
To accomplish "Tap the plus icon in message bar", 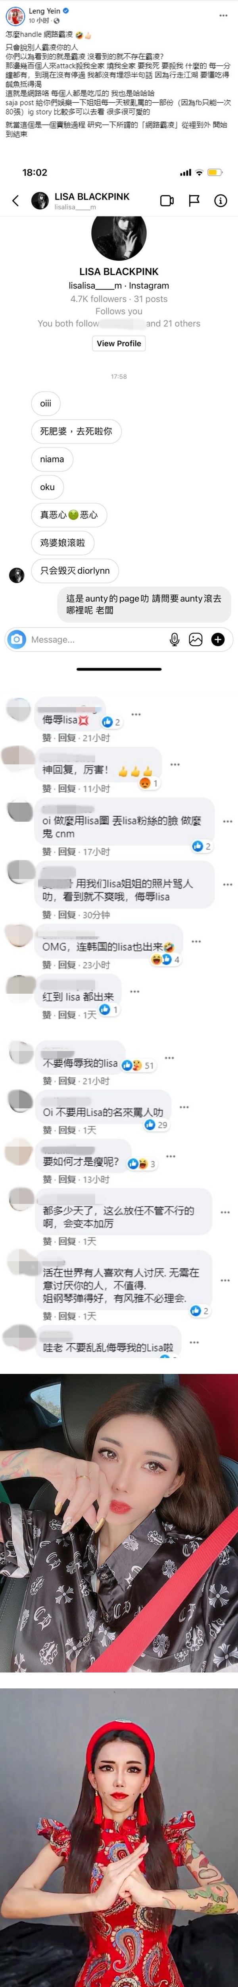I will (x=218, y=639).
